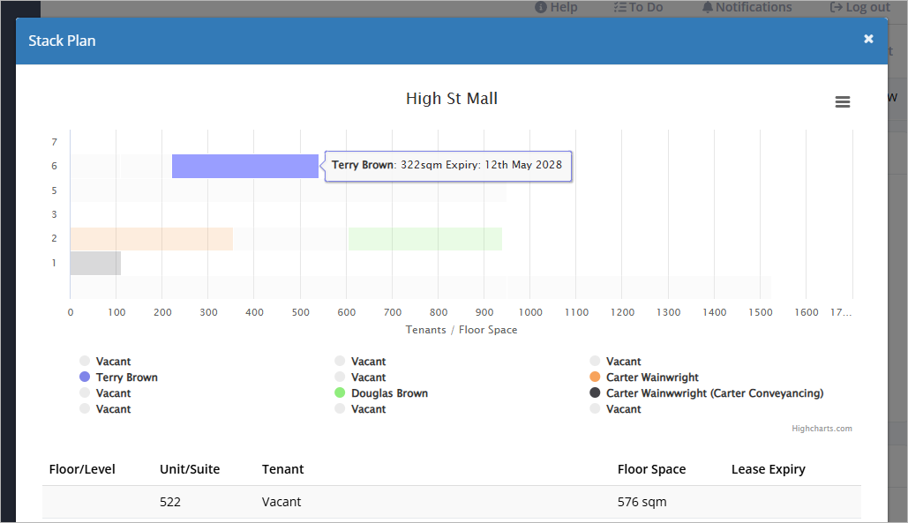This screenshot has height=523, width=908.
Task: Open the To Do list icon
Action: [620, 7]
